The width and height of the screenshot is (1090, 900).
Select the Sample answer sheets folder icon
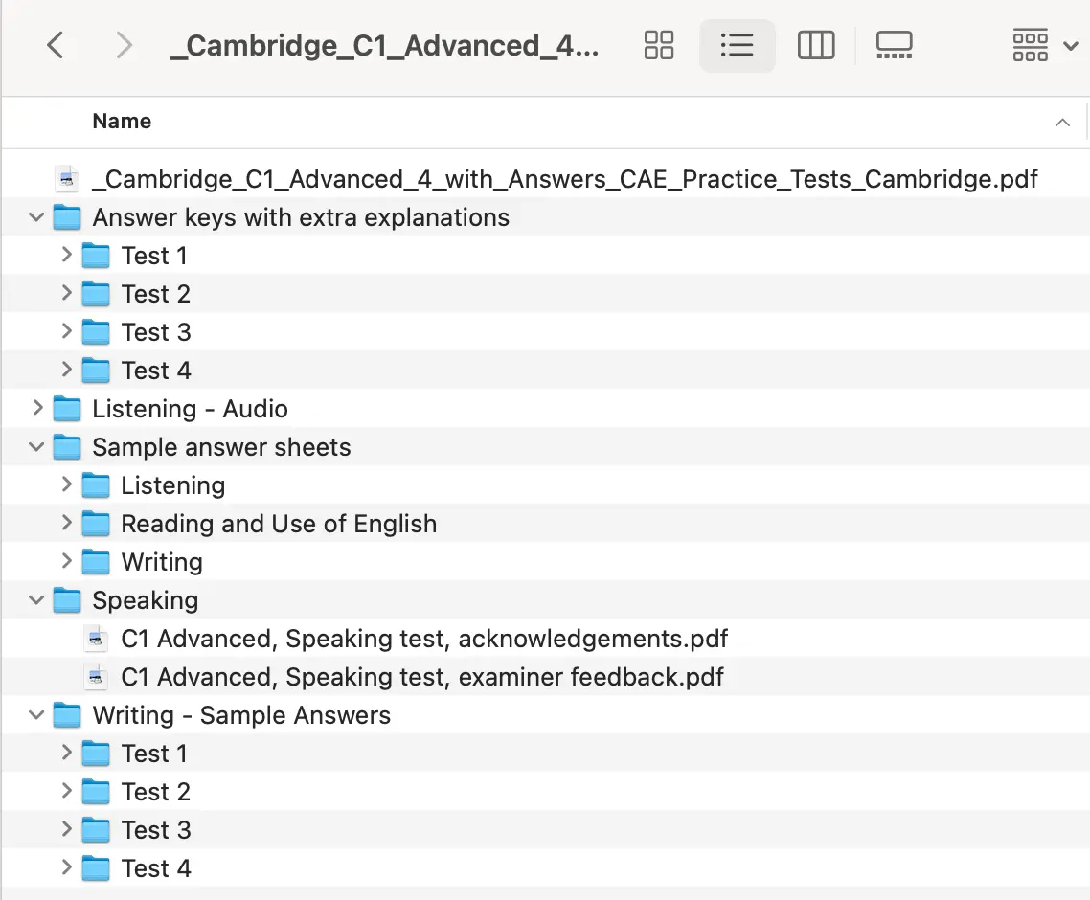(x=67, y=446)
